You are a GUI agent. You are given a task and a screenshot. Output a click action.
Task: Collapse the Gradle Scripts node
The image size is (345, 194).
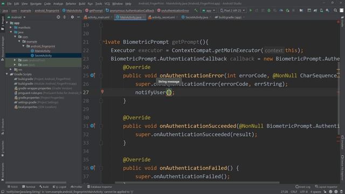7,74
